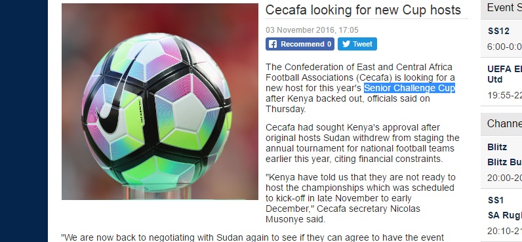Click the headline Cecafa looking for new Cup hosts

pyautogui.click(x=363, y=10)
